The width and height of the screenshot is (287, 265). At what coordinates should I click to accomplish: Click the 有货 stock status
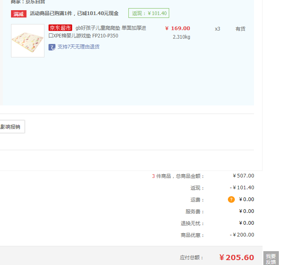coord(241,29)
